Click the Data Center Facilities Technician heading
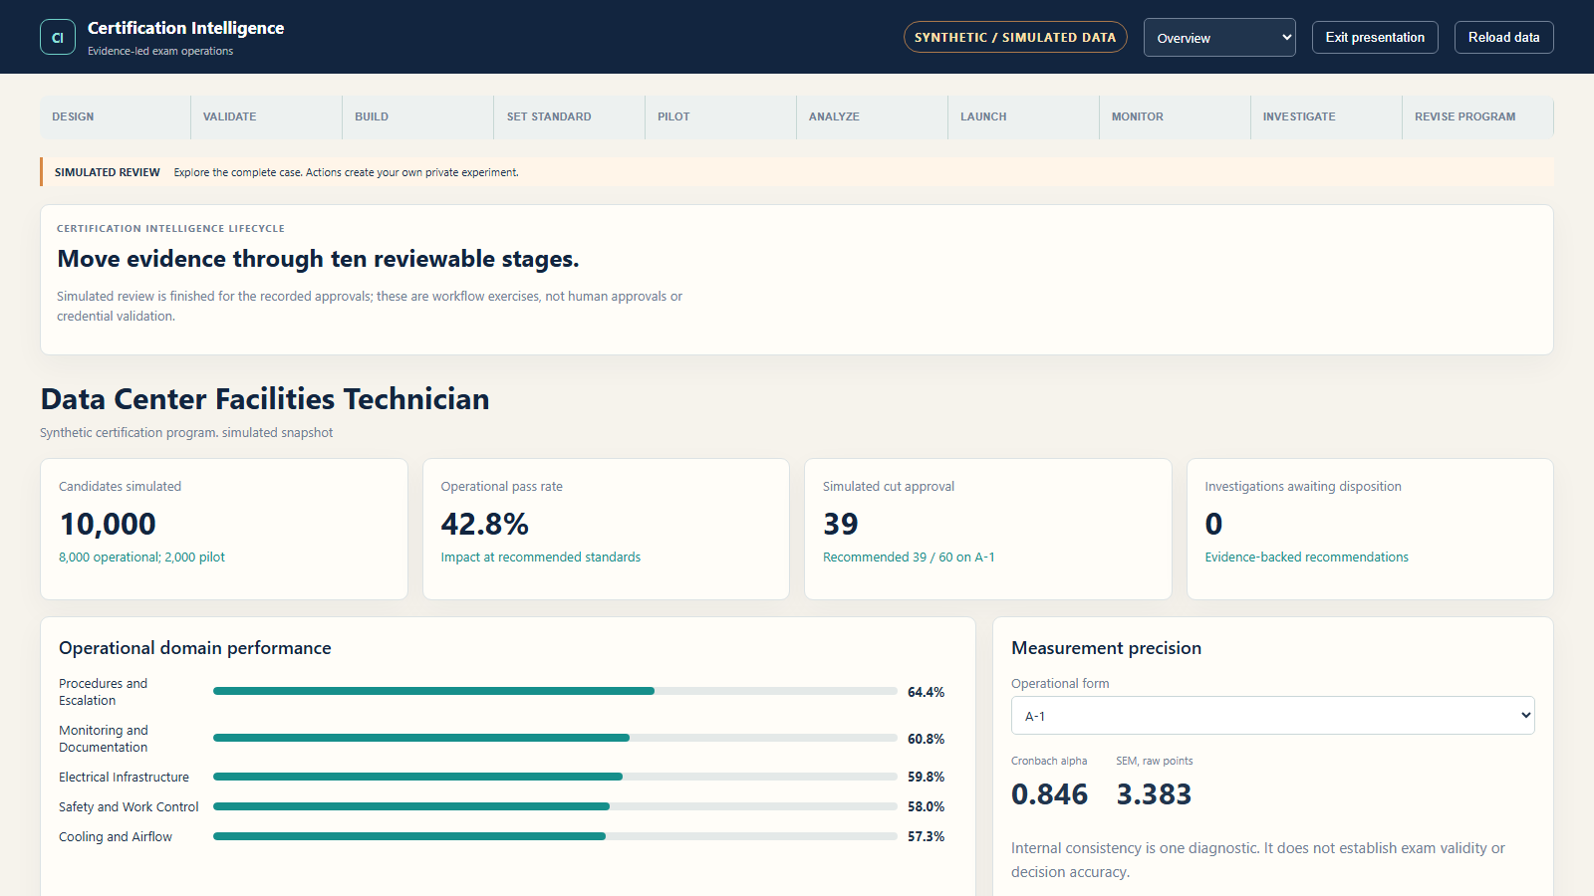This screenshot has height=896, width=1594. 265,399
